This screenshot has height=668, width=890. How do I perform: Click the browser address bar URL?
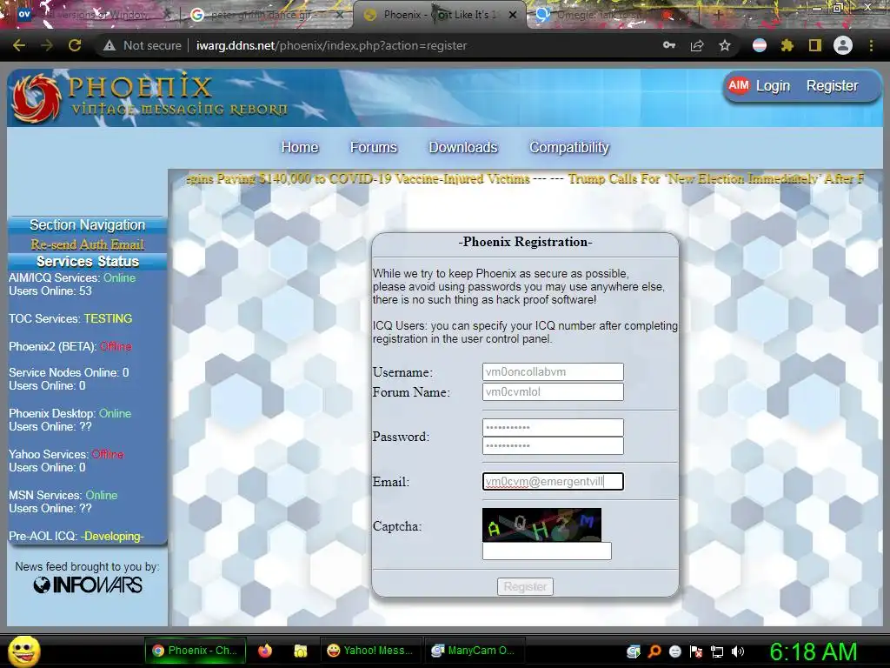tap(331, 45)
